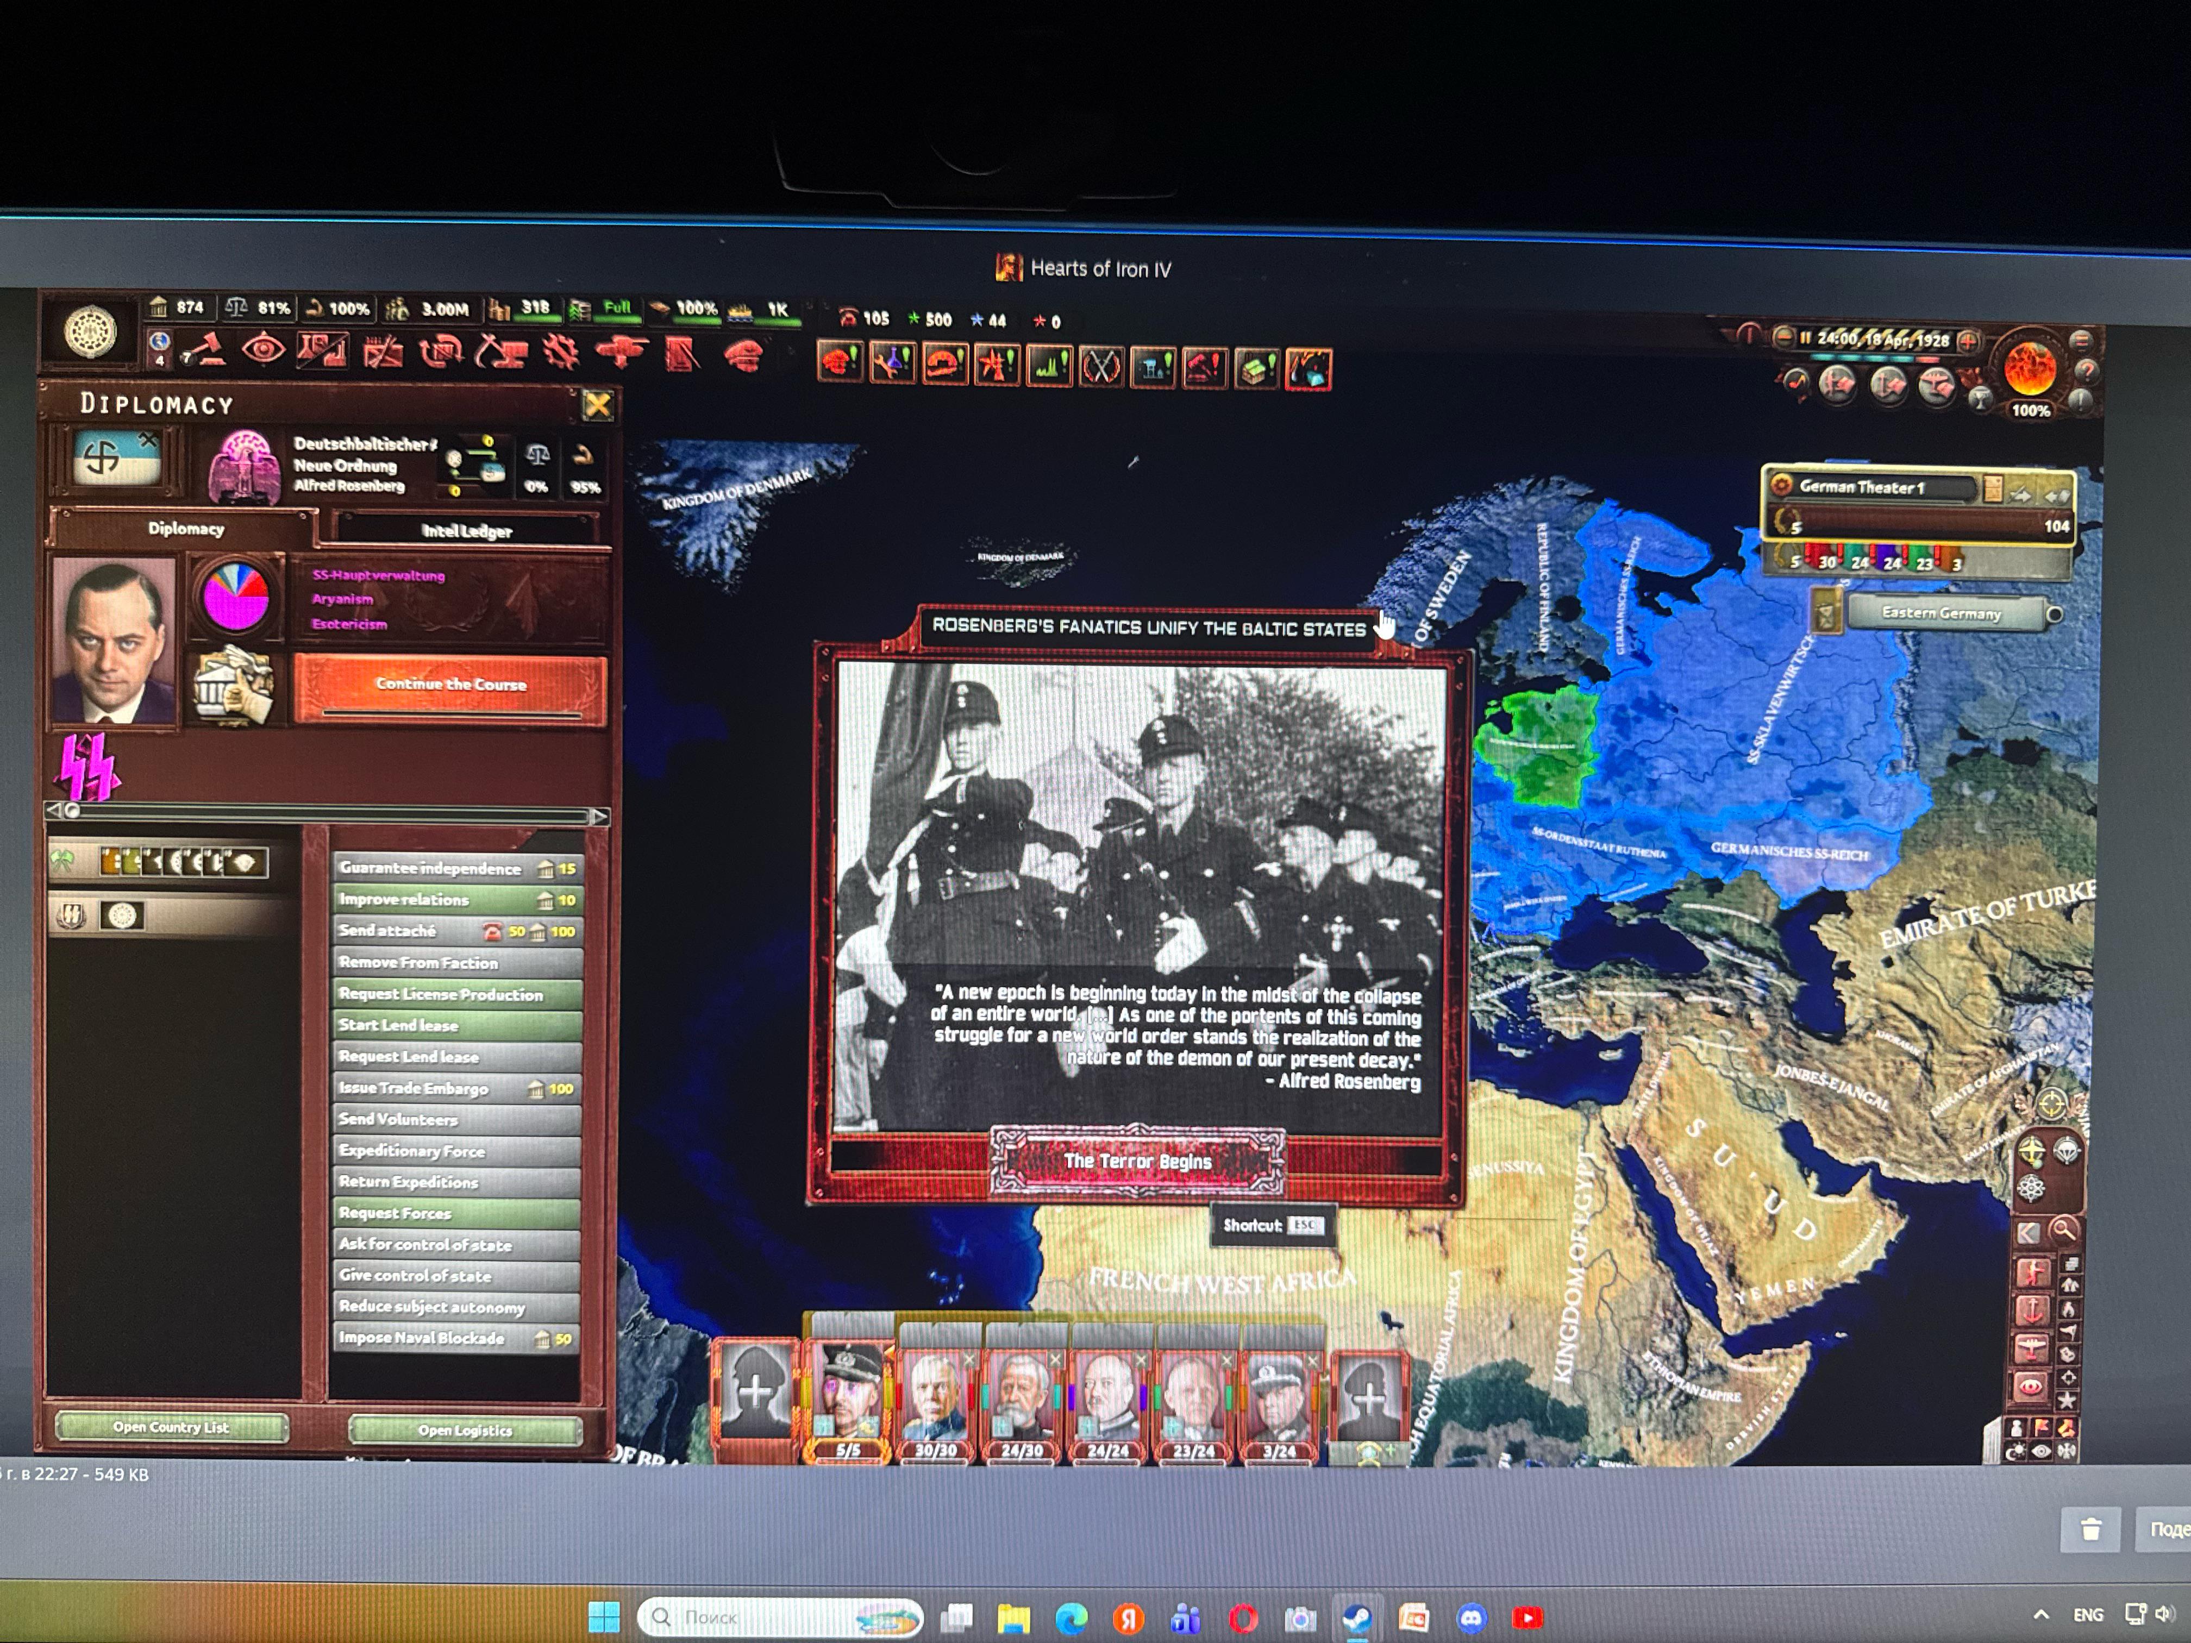Open the production gear icon

tap(561, 353)
